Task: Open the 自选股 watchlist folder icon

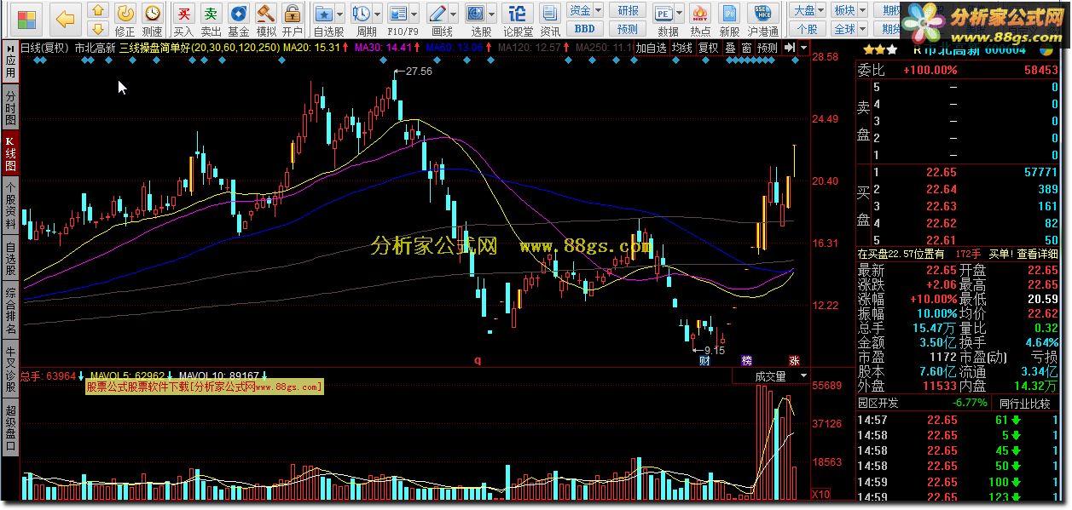Action: [324, 20]
